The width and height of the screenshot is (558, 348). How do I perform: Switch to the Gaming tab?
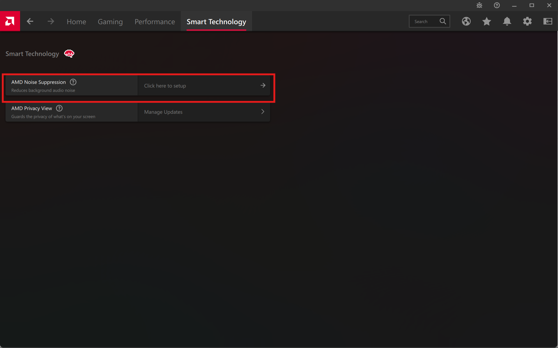(x=110, y=22)
